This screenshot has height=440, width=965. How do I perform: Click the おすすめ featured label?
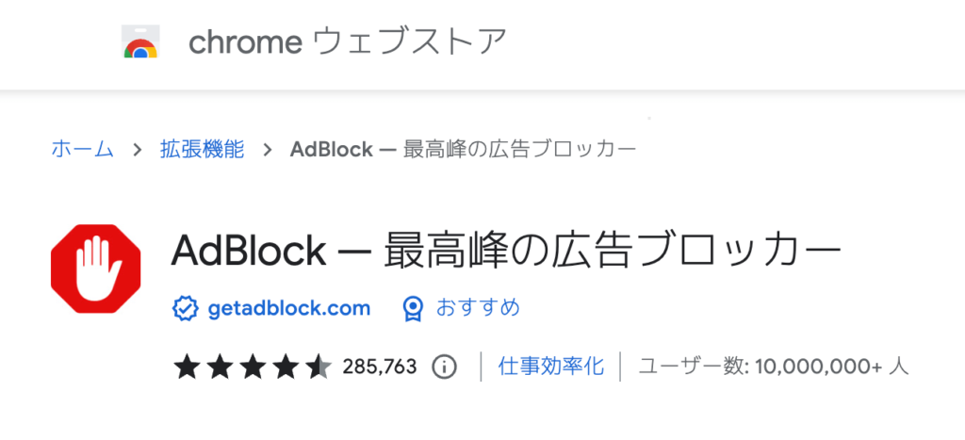click(478, 307)
